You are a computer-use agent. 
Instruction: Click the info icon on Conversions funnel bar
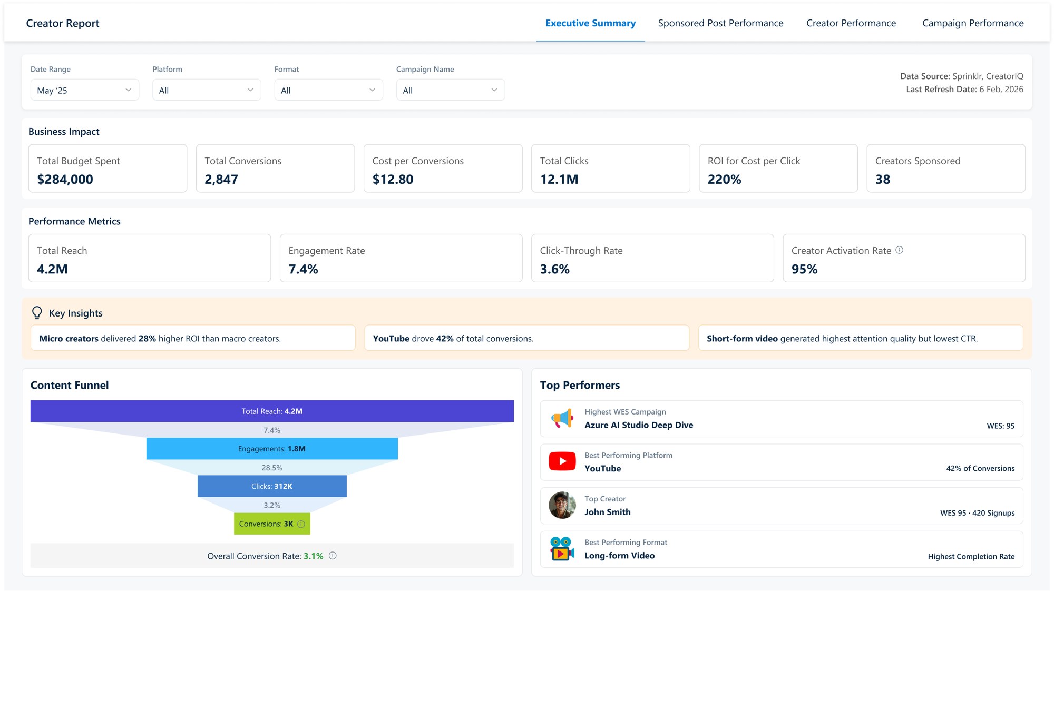[x=301, y=524]
